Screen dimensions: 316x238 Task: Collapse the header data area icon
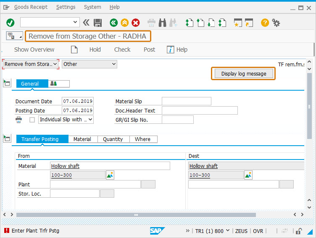point(7,83)
